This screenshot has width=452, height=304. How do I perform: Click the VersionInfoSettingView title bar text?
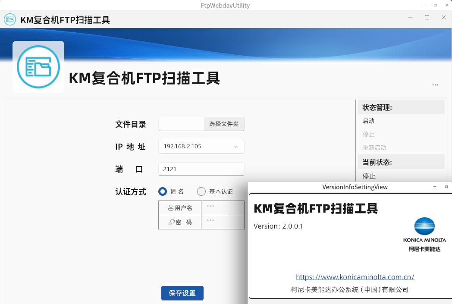355,187
